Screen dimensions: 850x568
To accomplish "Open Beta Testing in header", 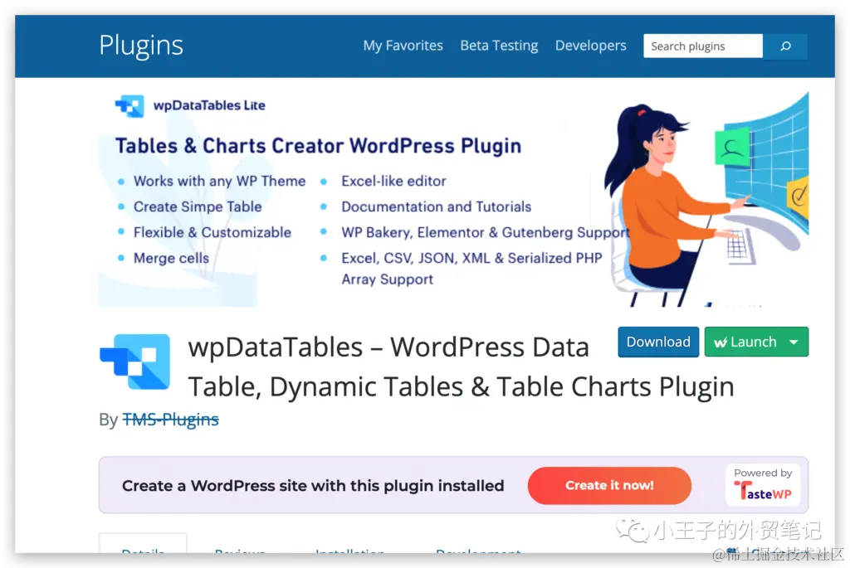I will pos(499,46).
